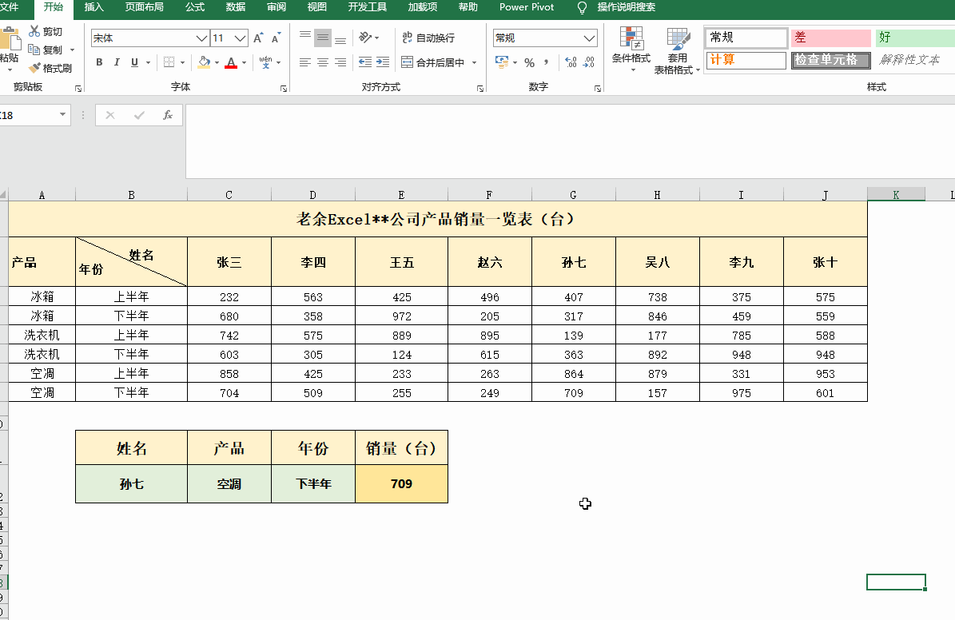The width and height of the screenshot is (955, 620).
Task: Apply the 解释性文本 cell style
Action: [915, 60]
